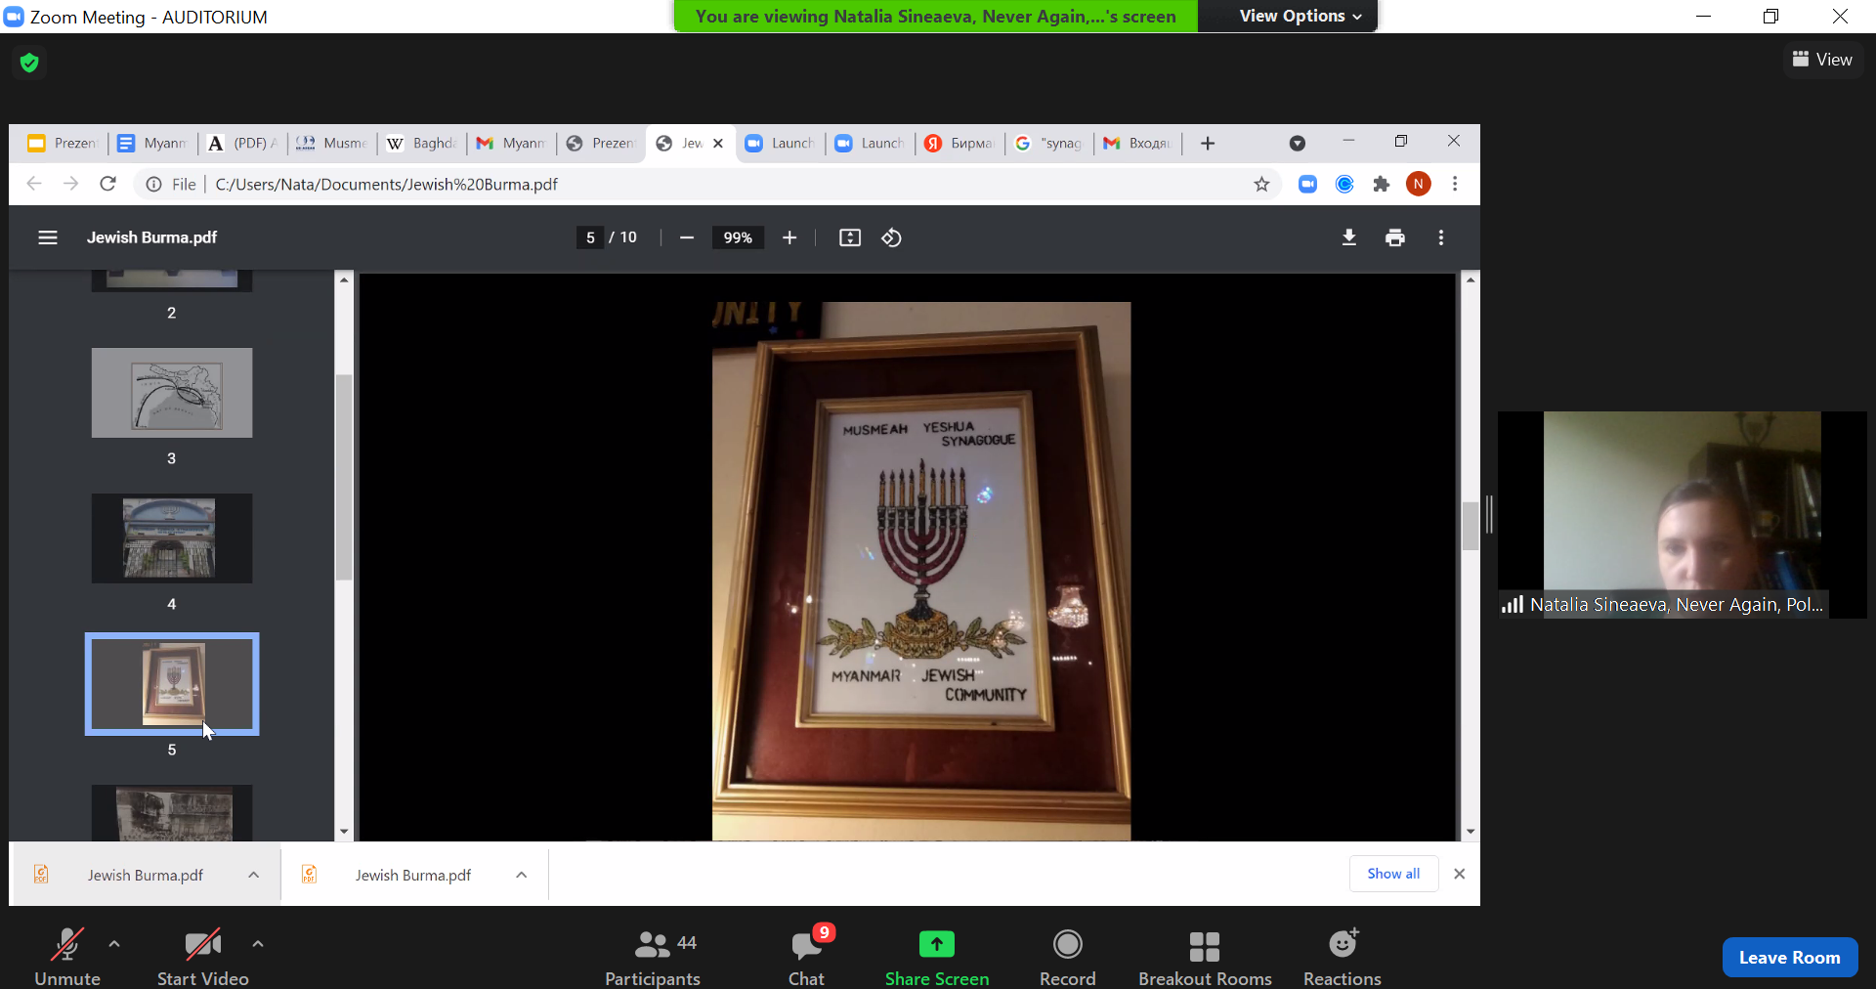1876x989 pixels.
Task: Click the green encryption shield icon
Action: [29, 63]
